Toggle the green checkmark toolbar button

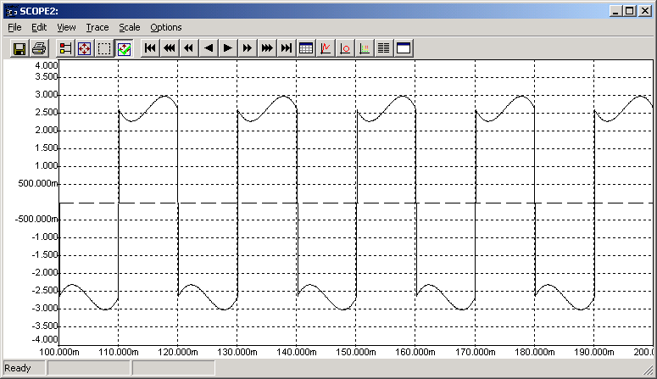[x=124, y=48]
